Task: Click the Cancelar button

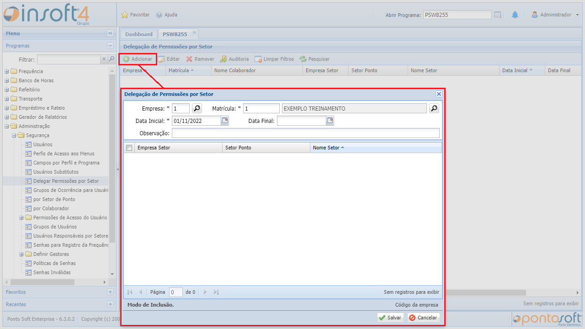Action: (423, 318)
